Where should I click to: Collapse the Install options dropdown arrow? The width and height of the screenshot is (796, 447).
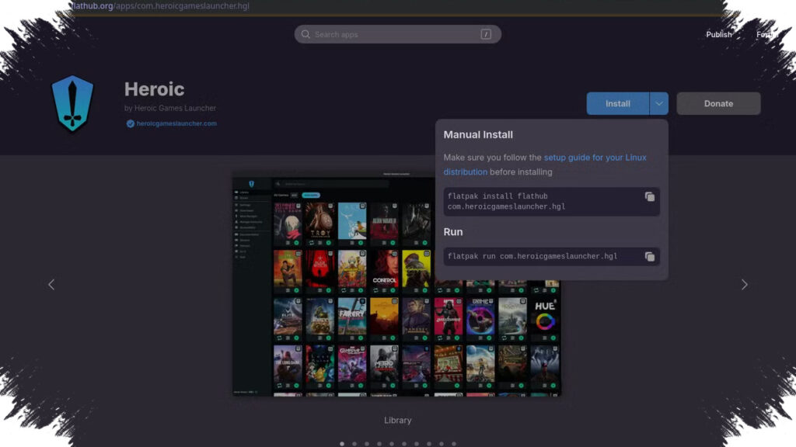[659, 103]
